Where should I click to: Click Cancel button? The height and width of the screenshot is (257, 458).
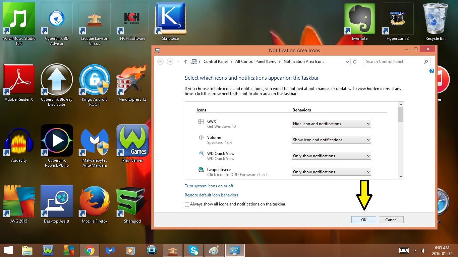pyautogui.click(x=391, y=220)
